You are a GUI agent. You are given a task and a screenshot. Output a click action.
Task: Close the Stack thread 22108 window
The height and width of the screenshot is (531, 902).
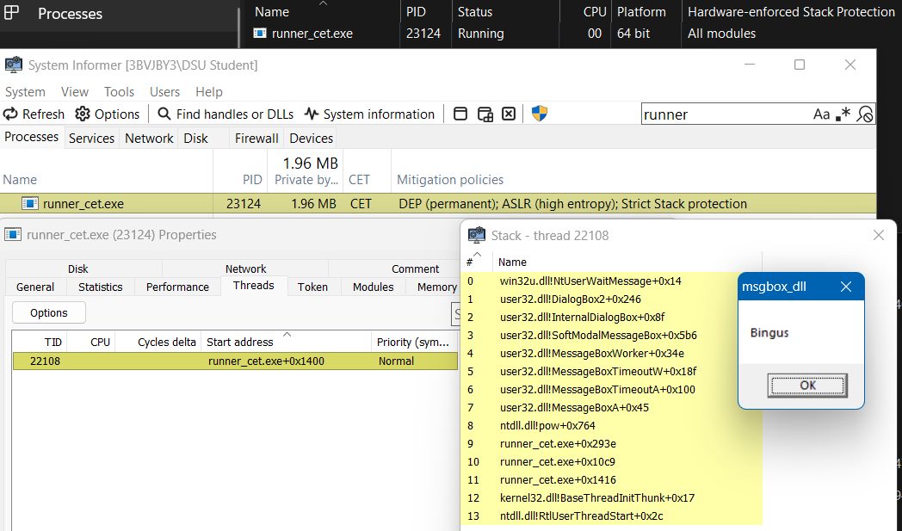[878, 235]
